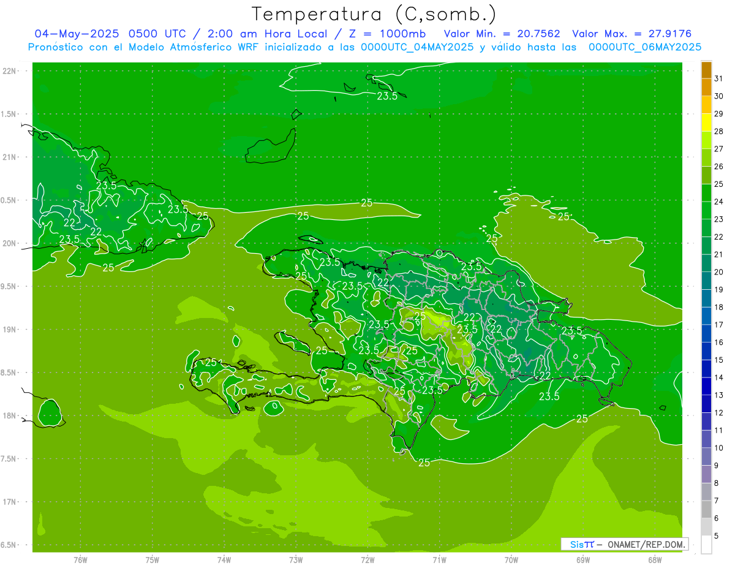Click the '22N' latitude axis label
Image resolution: width=735 pixels, height=568 pixels.
10,70
